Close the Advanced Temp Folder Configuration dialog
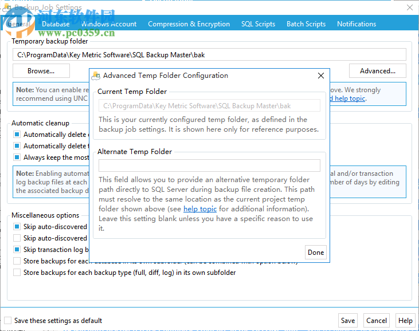 (321, 76)
